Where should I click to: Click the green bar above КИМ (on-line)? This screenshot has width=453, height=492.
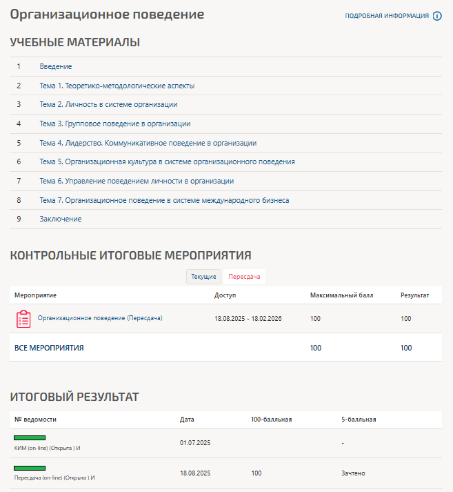tap(30, 437)
